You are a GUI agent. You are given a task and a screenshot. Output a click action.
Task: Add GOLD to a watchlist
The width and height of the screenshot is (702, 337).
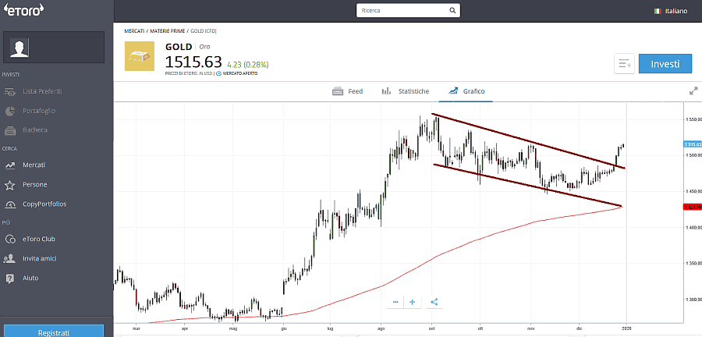click(624, 64)
